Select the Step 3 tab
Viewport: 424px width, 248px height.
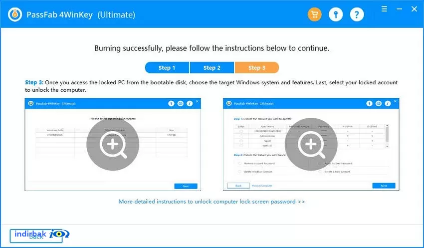257,67
